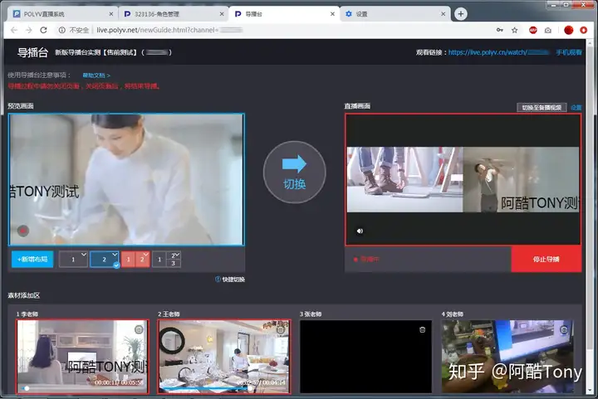The width and height of the screenshot is (598, 399).
Task: Adjust playback slider on 2 王老师 video
Action: pyautogui.click(x=250, y=388)
